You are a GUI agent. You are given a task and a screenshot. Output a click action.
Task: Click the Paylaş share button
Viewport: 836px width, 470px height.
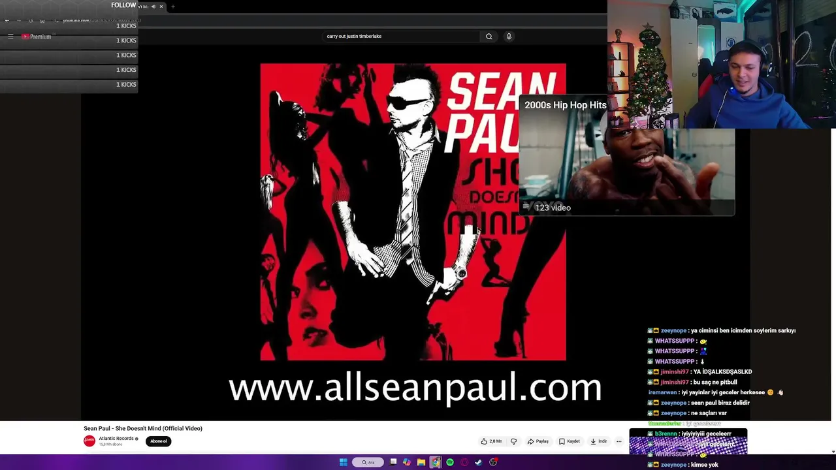point(538,441)
